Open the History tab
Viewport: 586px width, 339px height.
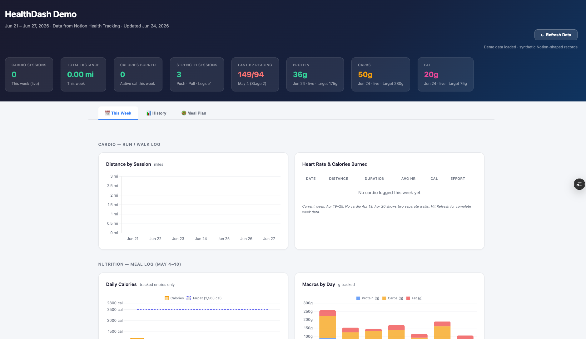point(156,113)
